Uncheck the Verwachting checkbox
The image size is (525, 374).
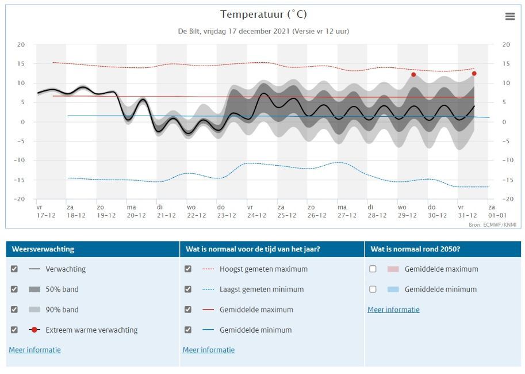[14, 269]
